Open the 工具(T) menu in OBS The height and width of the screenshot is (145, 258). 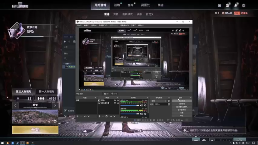click(x=134, y=25)
